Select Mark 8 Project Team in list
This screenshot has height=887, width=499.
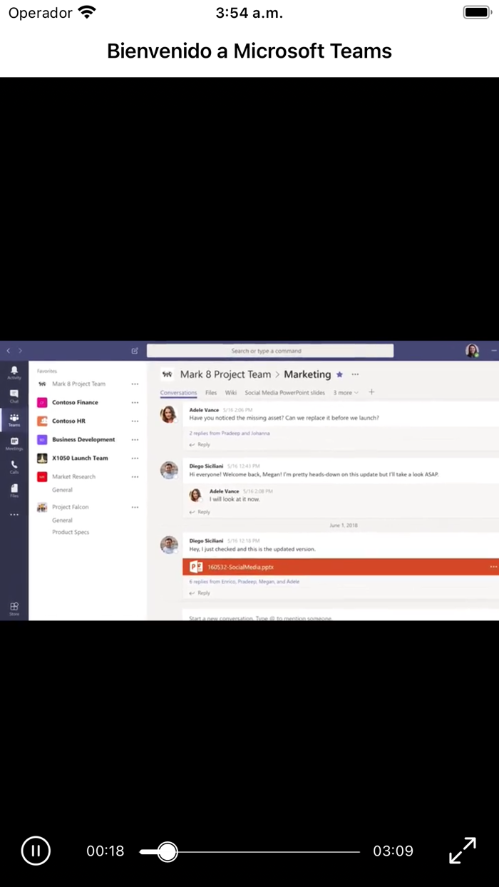click(78, 384)
